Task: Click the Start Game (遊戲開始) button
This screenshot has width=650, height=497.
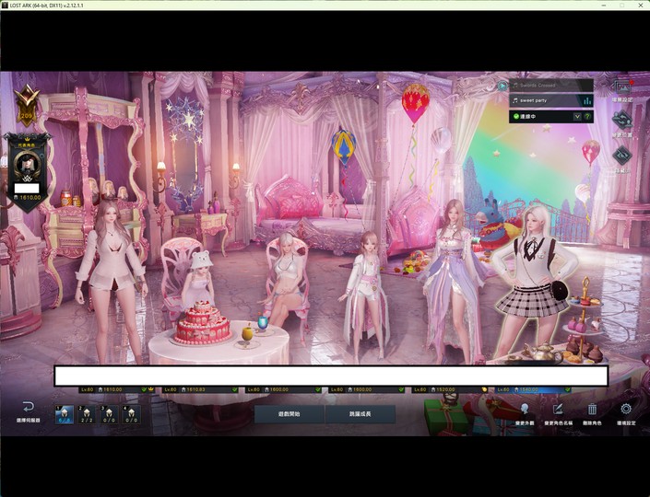Action: pyautogui.click(x=289, y=414)
